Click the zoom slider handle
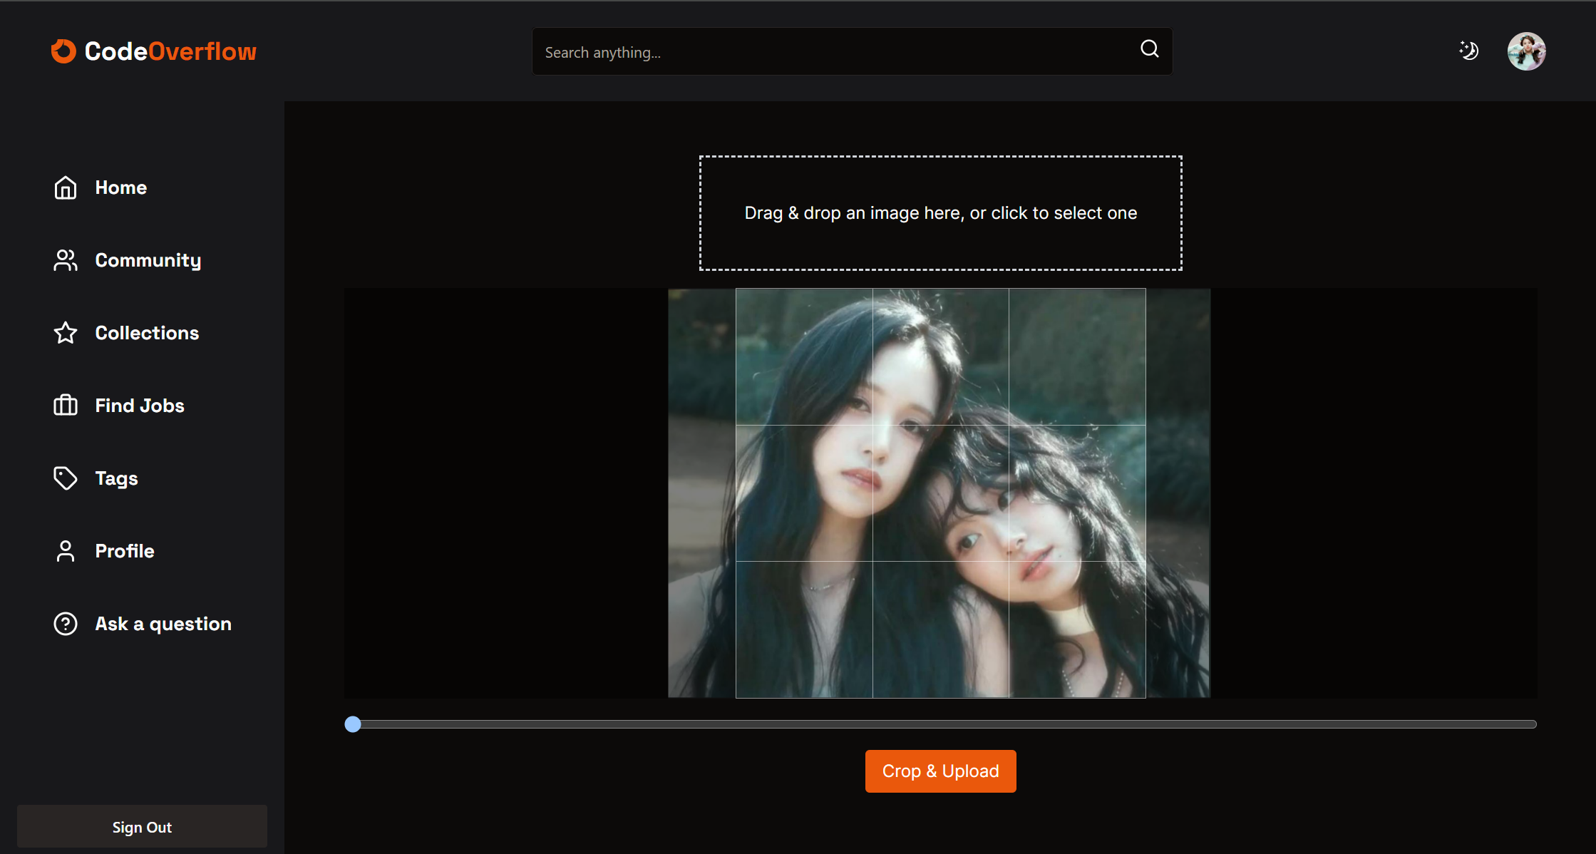The image size is (1596, 854). pyautogui.click(x=353, y=724)
